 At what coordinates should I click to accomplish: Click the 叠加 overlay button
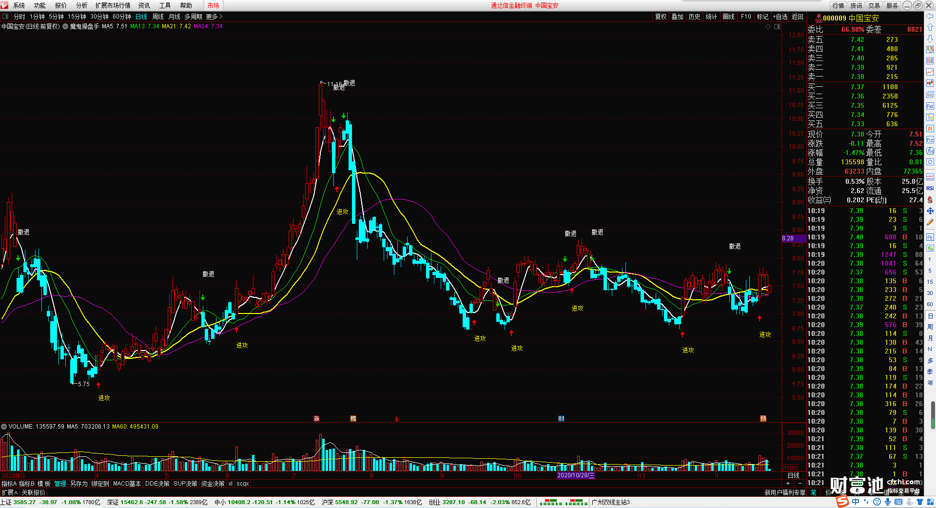tap(678, 17)
